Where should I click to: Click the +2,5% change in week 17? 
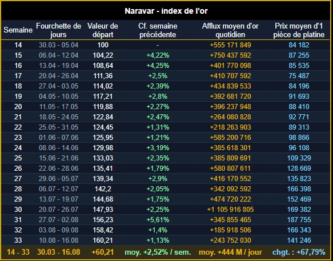pos(158,76)
